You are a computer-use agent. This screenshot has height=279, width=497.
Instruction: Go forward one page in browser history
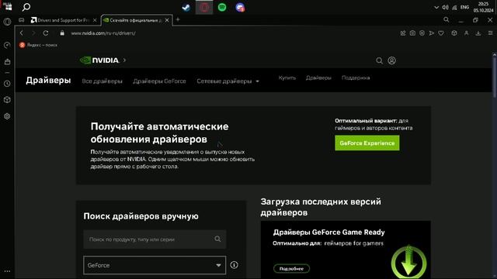point(33,33)
